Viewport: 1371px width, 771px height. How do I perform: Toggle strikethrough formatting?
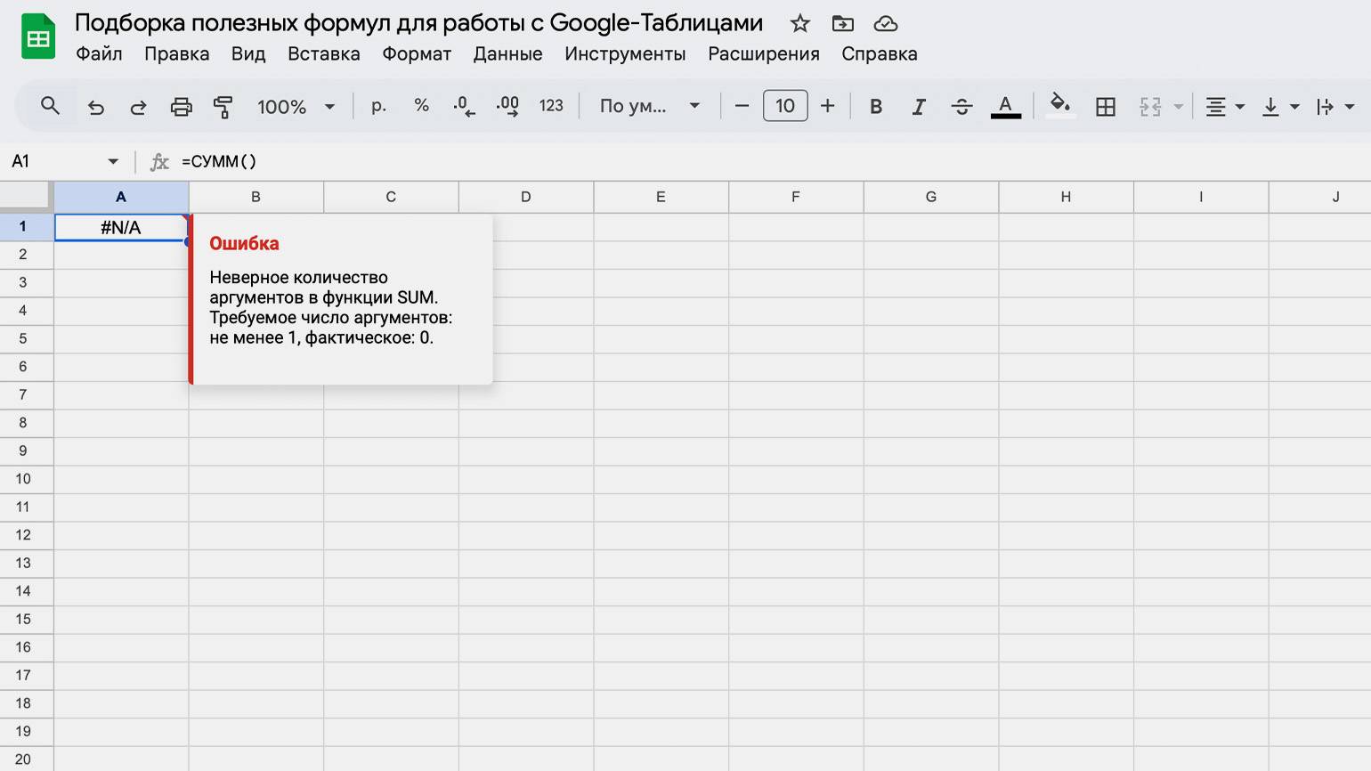(961, 107)
